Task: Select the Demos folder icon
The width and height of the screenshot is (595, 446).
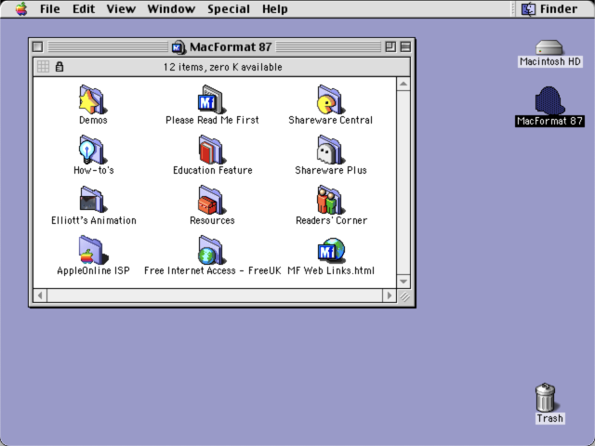Action: (x=93, y=99)
